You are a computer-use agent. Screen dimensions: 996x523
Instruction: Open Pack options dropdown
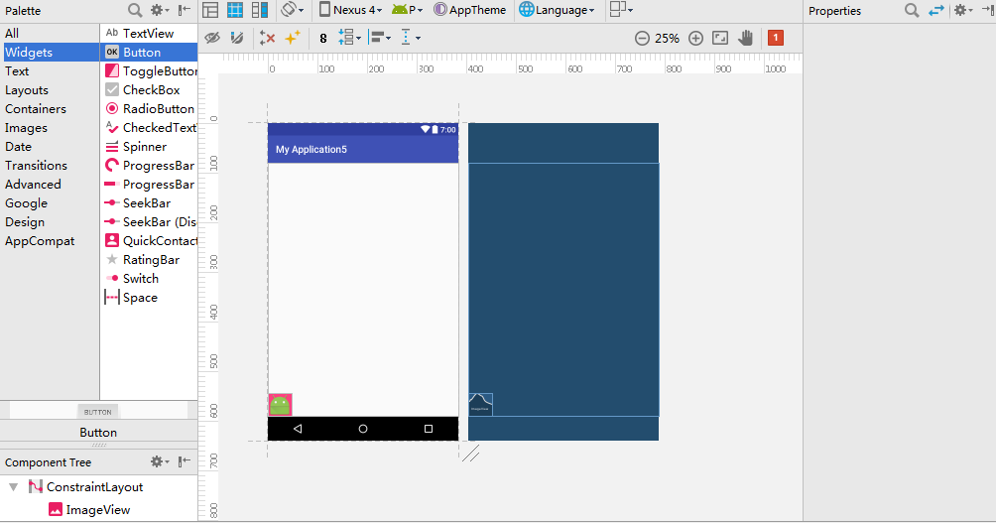pos(349,38)
